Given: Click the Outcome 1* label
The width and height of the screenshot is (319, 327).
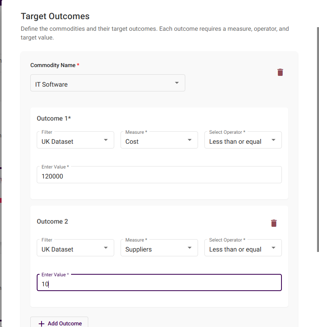Looking at the screenshot, I should [x=54, y=119].
